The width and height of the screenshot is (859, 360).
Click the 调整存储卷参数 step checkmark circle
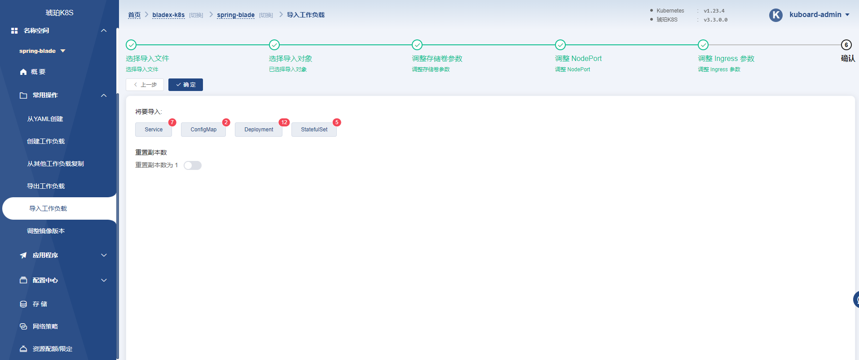pos(417,45)
